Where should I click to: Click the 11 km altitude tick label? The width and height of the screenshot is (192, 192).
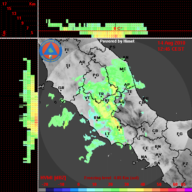(x=19, y=18)
